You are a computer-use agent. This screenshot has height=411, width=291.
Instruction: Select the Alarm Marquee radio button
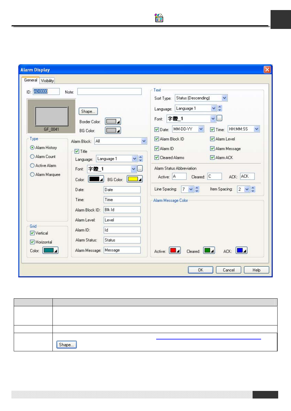click(x=32, y=174)
